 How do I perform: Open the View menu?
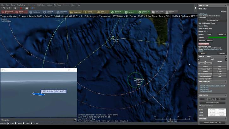click(x=7, y=5)
